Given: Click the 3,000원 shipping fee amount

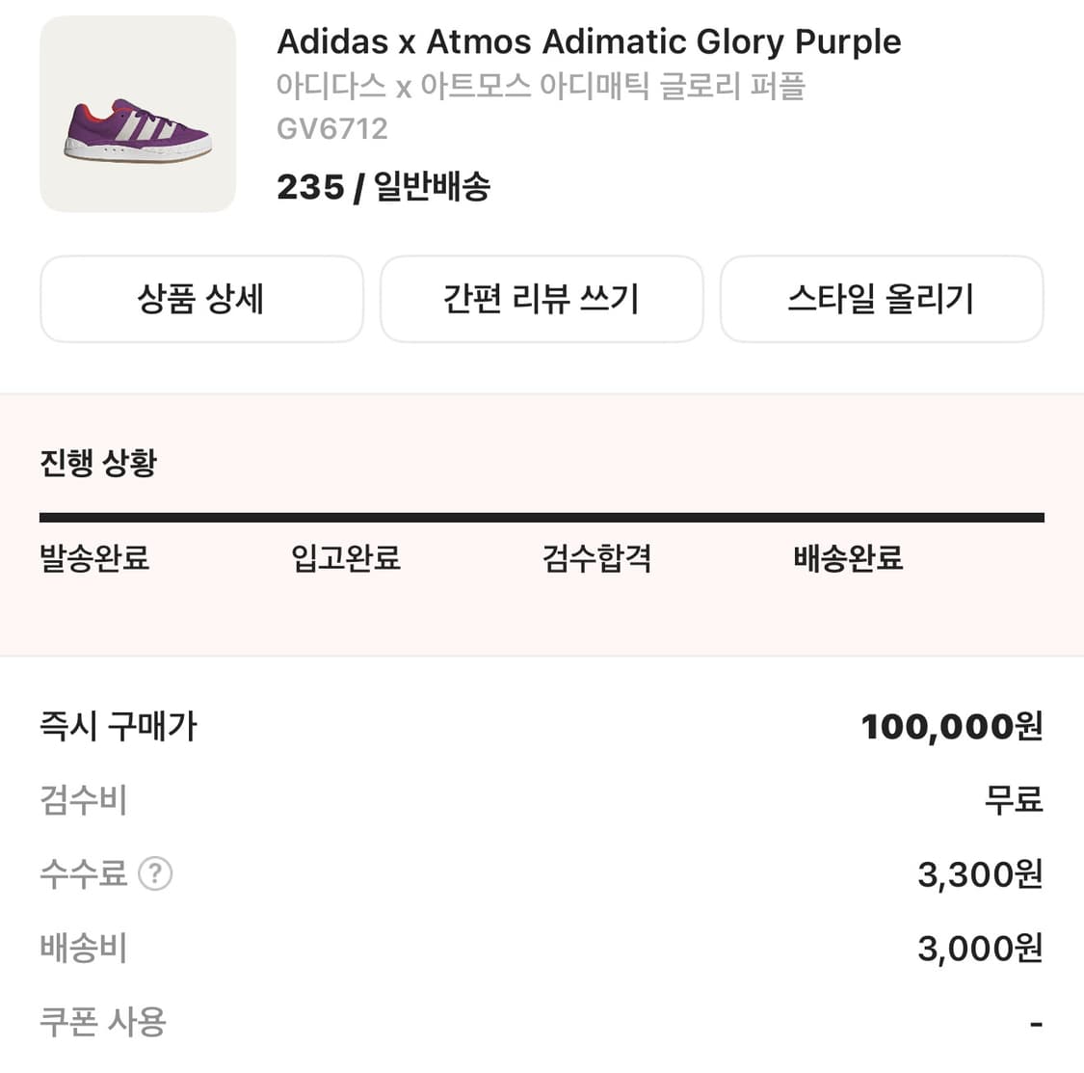Looking at the screenshot, I should (x=980, y=949).
